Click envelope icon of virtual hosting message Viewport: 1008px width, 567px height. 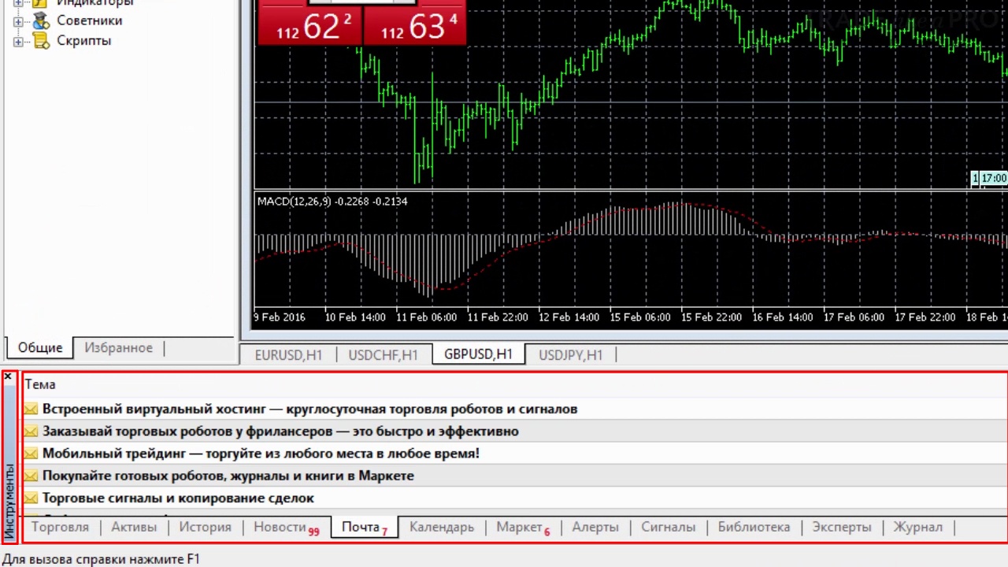pyautogui.click(x=31, y=409)
